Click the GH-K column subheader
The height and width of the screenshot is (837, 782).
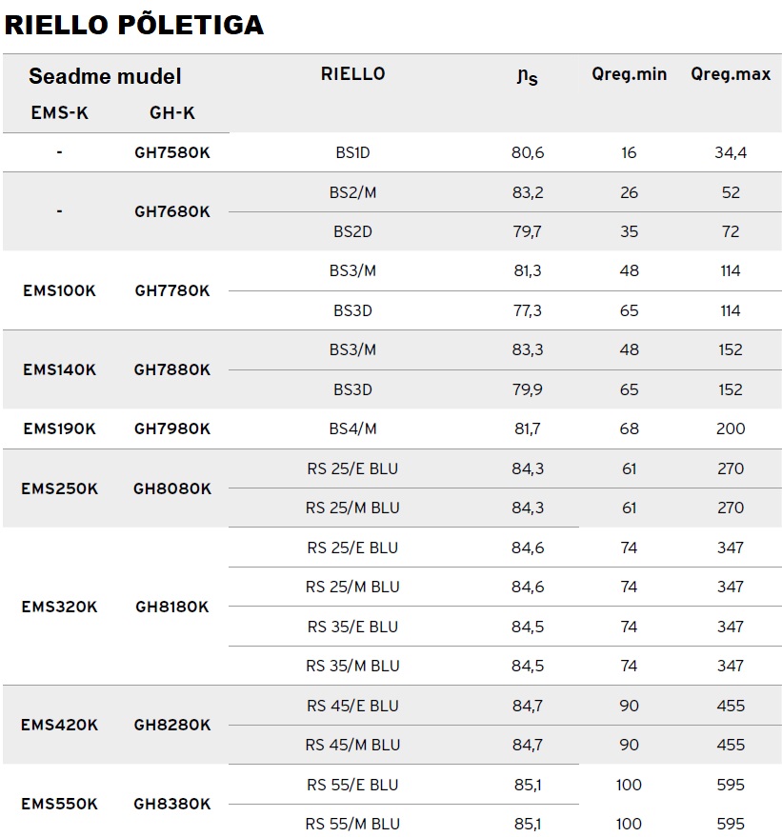click(172, 112)
